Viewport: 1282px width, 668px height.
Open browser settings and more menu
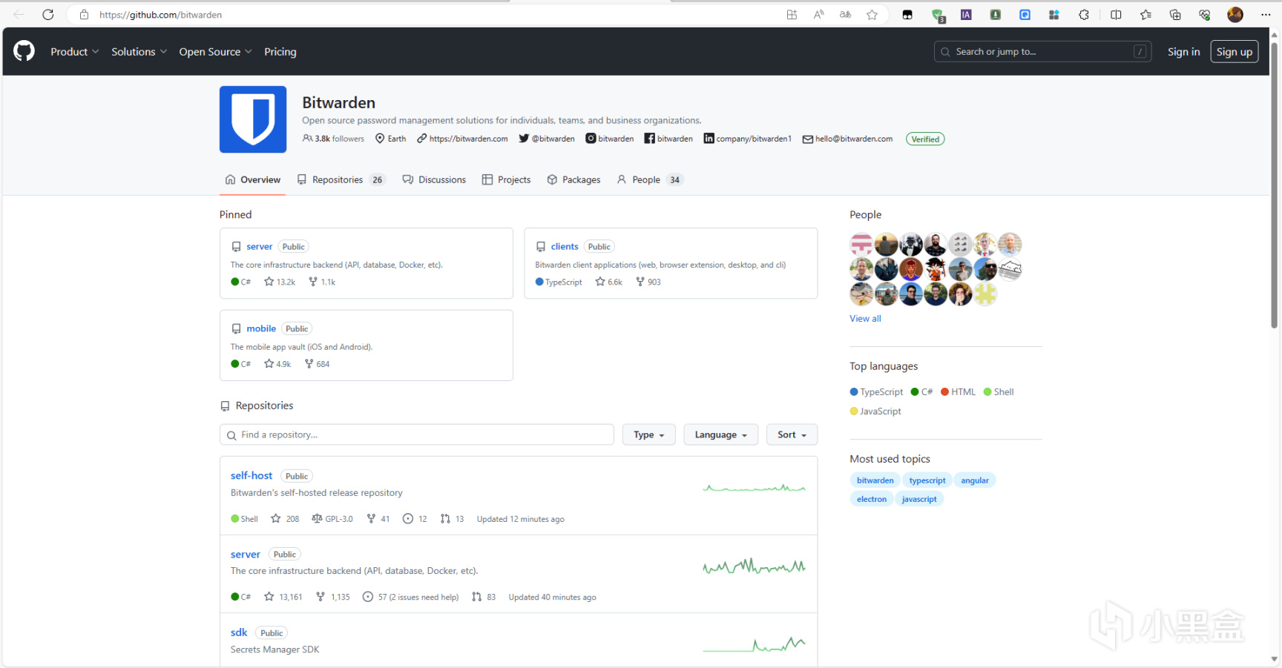pos(1266,15)
